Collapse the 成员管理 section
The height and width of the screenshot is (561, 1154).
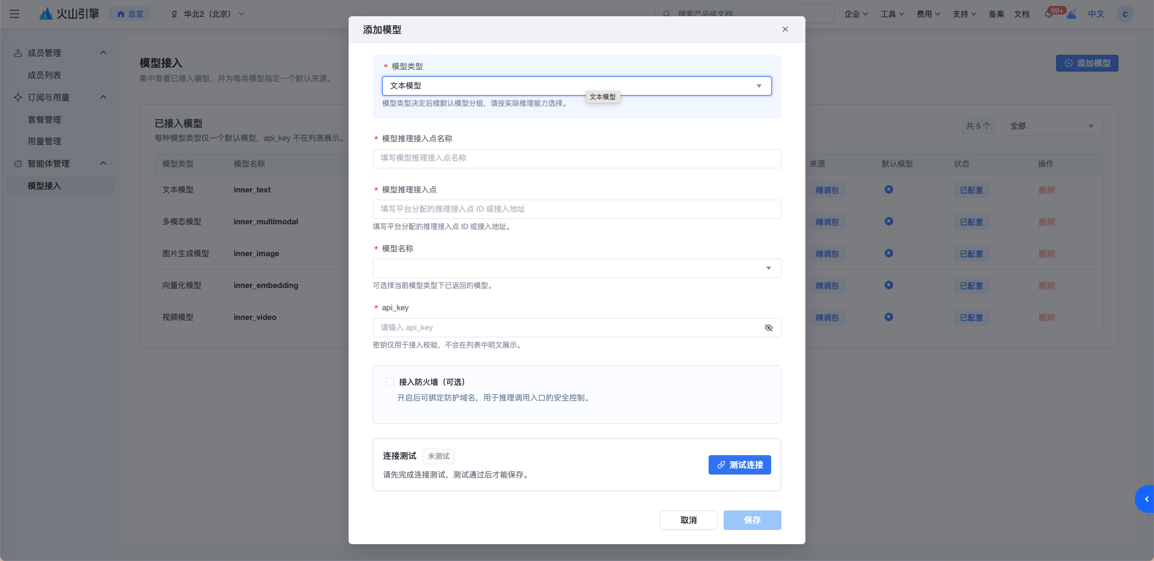(x=103, y=53)
